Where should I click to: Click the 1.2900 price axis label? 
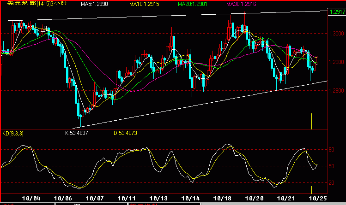coord(336,62)
